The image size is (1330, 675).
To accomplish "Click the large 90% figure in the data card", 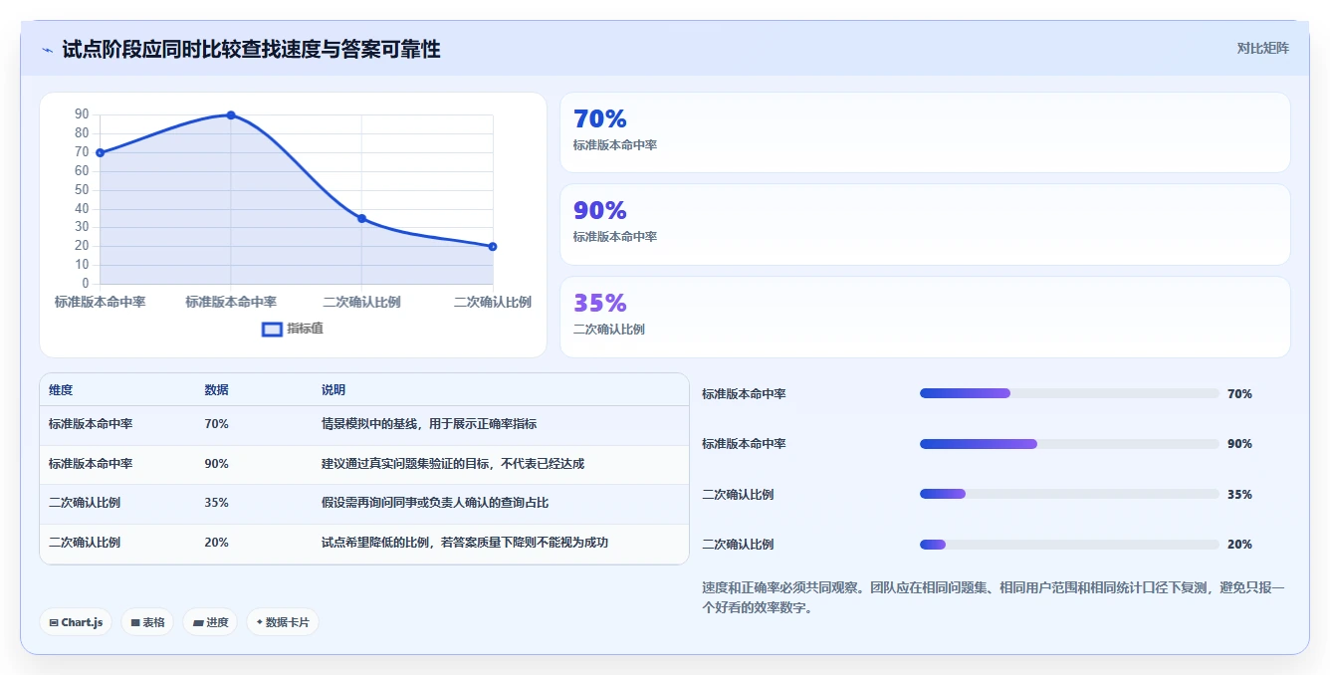I will click(x=600, y=211).
